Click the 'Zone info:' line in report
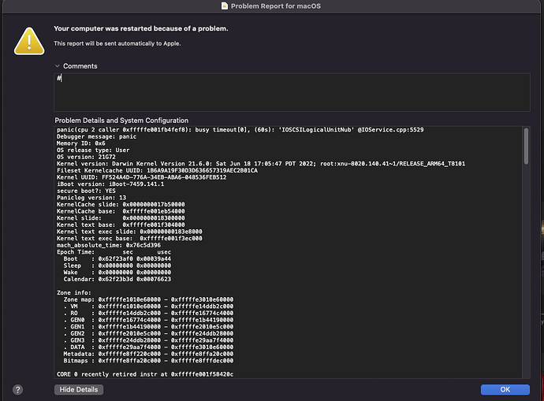The height and width of the screenshot is (401, 544). (73, 291)
